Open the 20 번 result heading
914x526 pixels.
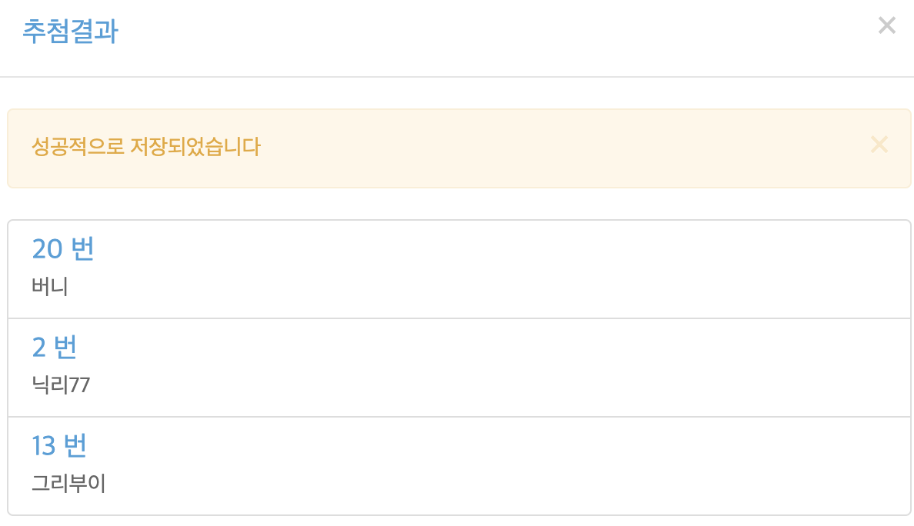(x=63, y=248)
